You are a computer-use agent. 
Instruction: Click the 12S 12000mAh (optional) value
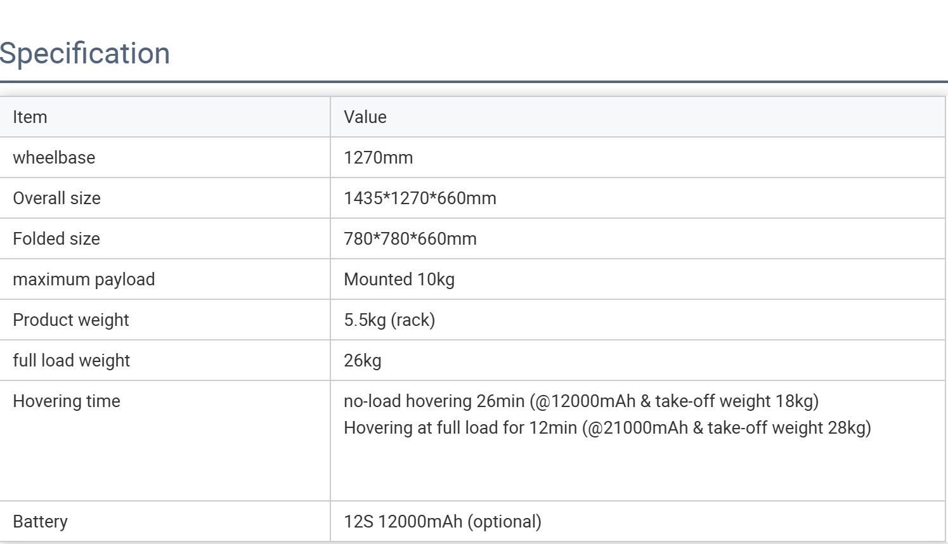(x=442, y=522)
